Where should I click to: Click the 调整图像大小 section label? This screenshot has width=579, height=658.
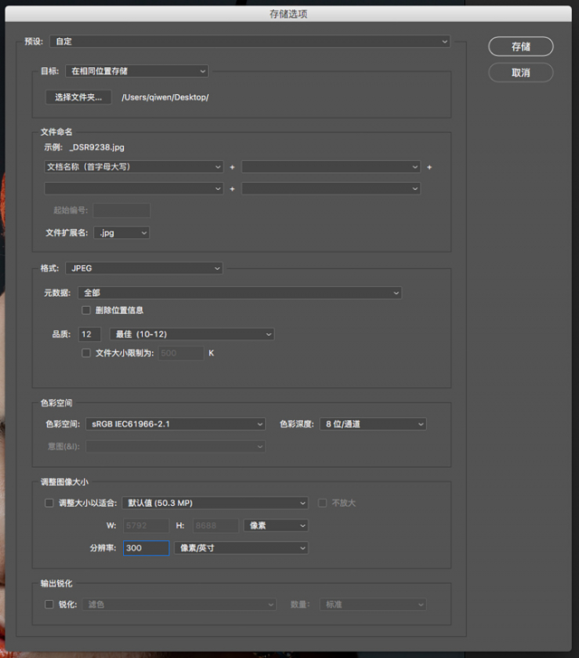pos(64,482)
